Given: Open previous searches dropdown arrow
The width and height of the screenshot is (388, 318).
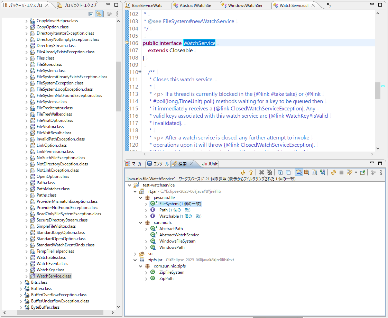Looking at the screenshot, I should click(355, 172).
